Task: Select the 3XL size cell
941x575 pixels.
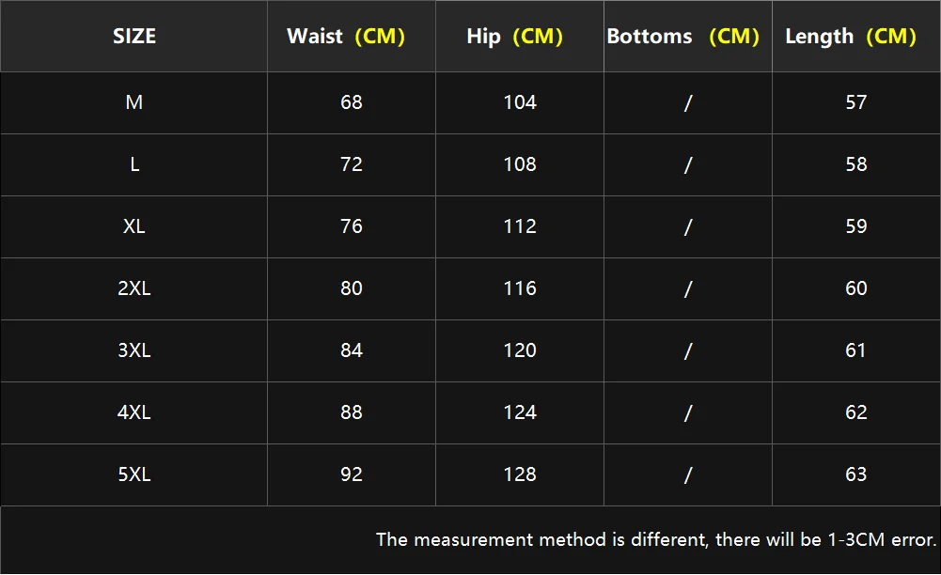Action: coord(134,350)
